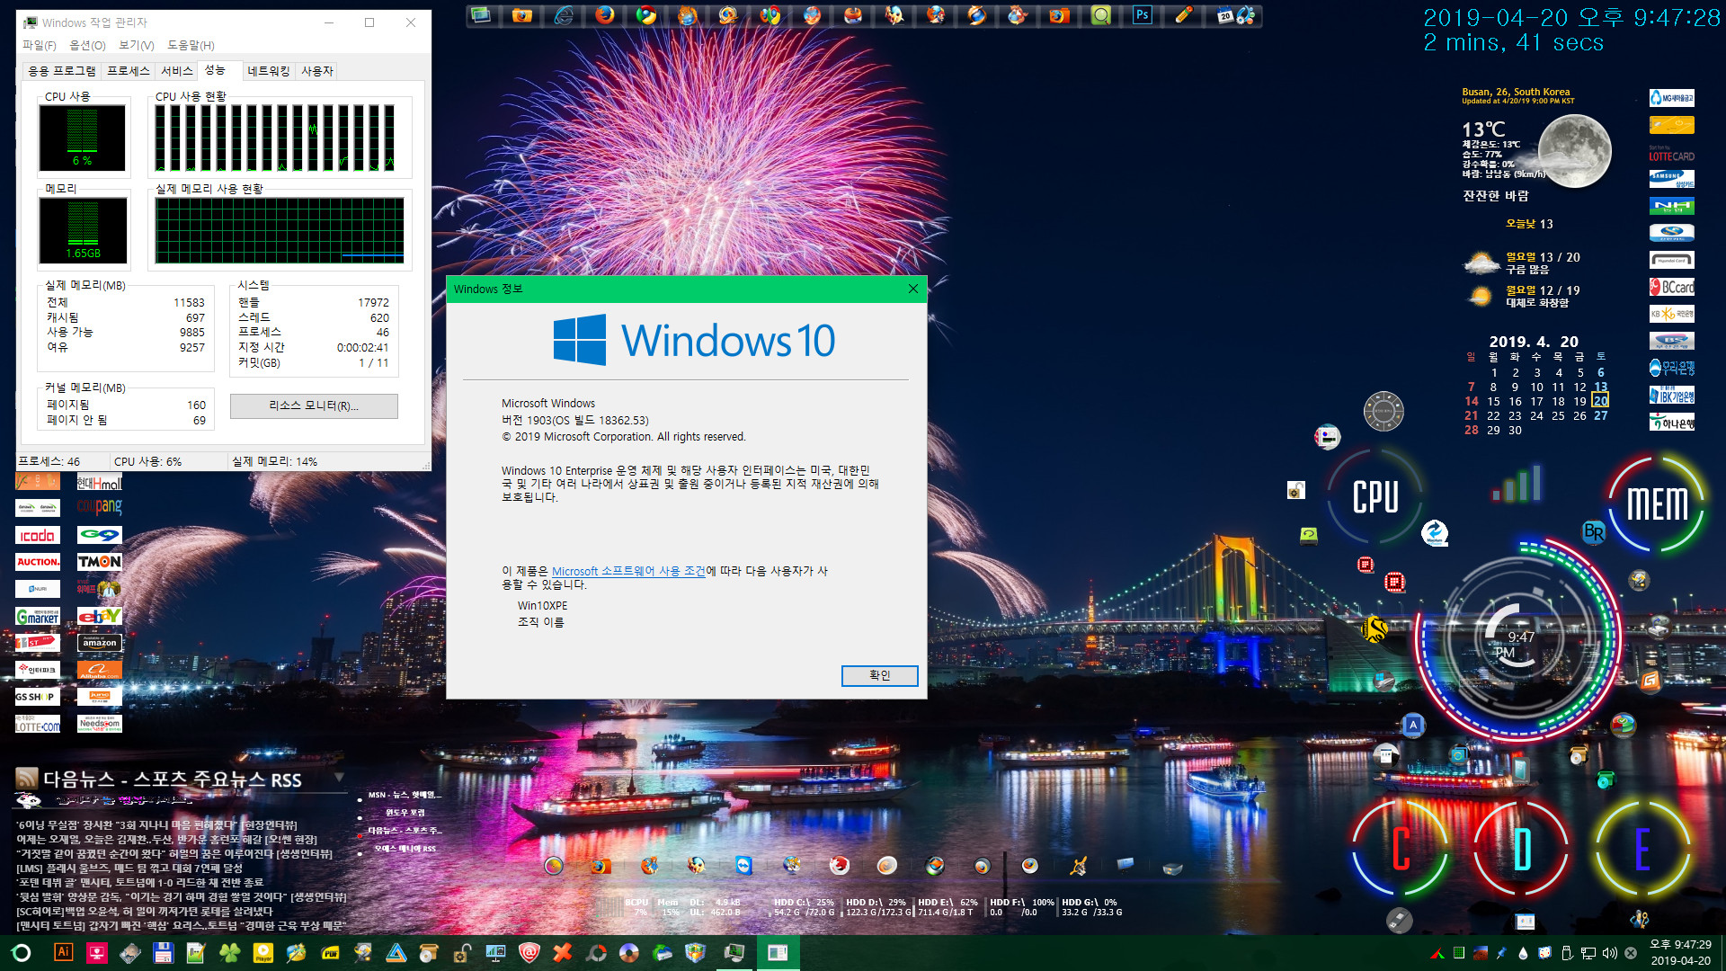
Task: Open the Alibaba.com shortcut logo
Action: pos(99,670)
